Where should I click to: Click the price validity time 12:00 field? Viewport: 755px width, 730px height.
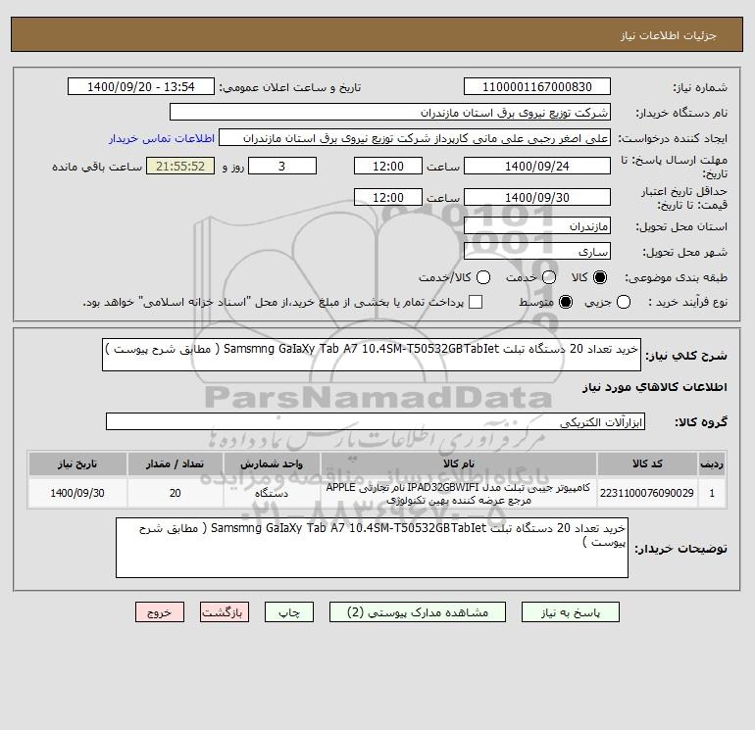388,197
